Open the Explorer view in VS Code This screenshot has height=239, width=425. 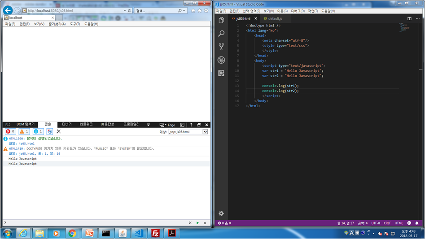[221, 20]
